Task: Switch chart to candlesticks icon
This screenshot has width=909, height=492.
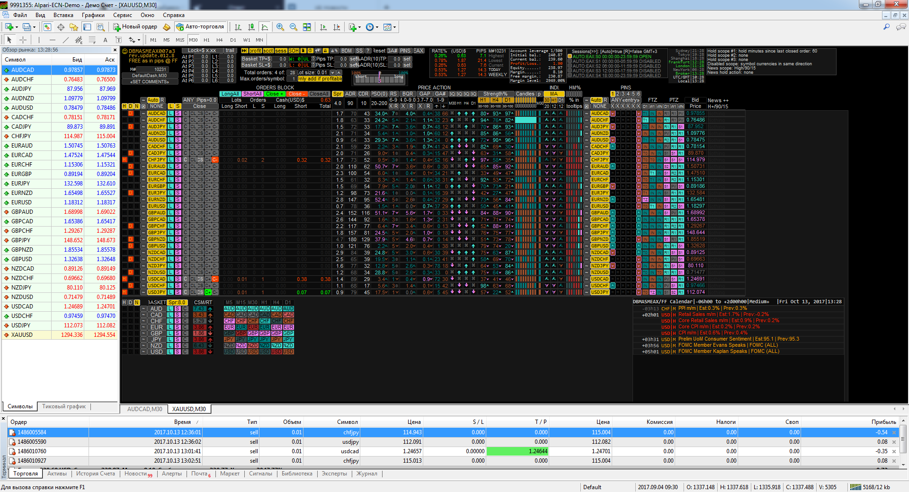Action: click(251, 27)
